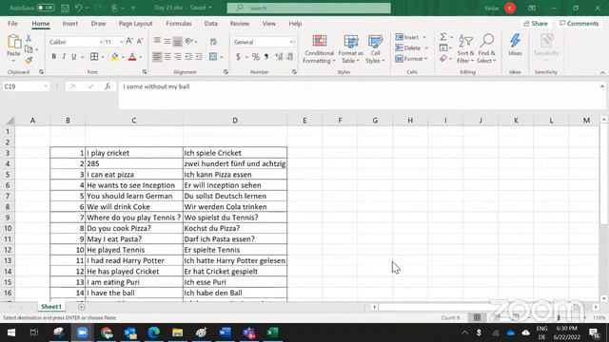This screenshot has height=342, width=609.
Task: Apply yellow Fill Color swatch
Action: click(x=114, y=57)
